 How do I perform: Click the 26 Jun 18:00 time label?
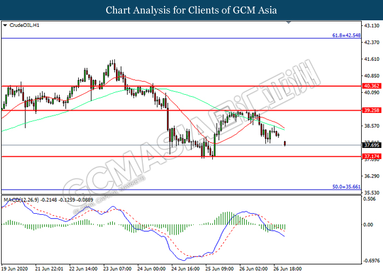click(287, 269)
